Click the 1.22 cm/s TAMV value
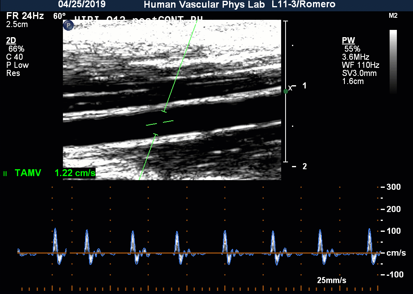413x294 pixels. [75, 173]
